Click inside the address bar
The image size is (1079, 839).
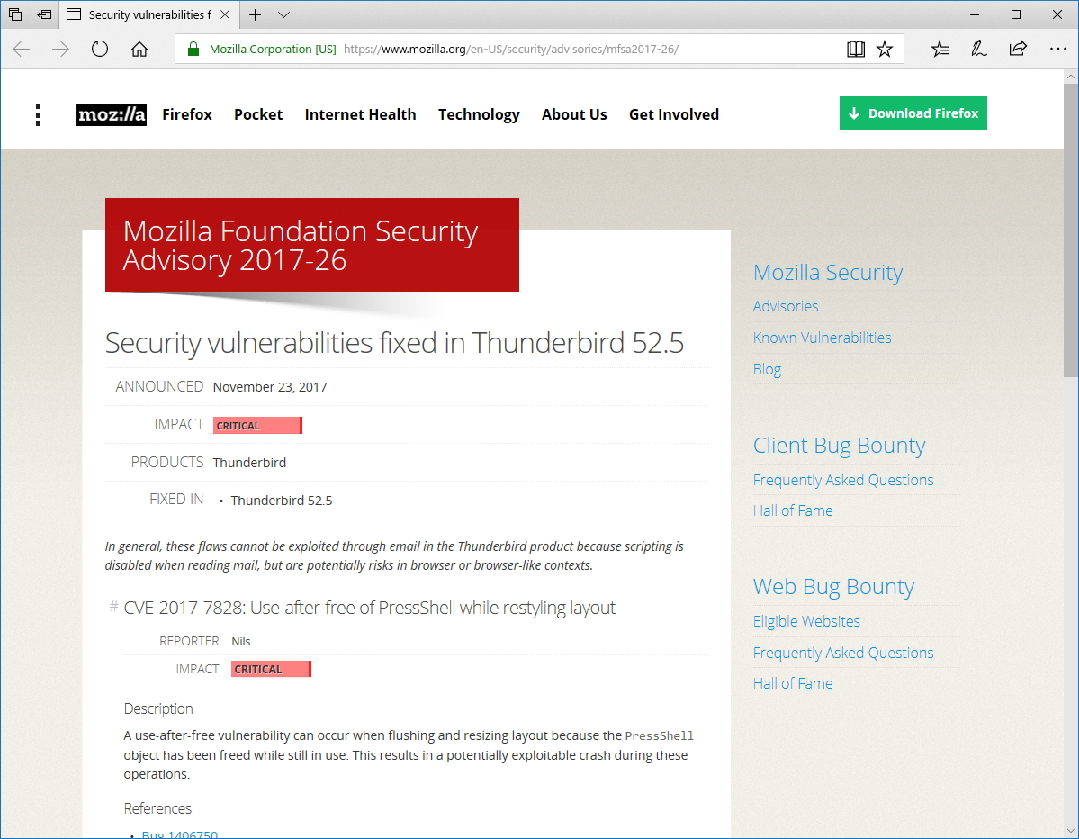[540, 49]
